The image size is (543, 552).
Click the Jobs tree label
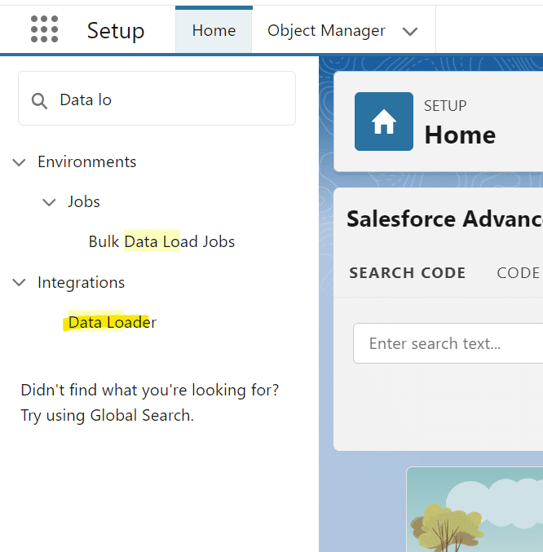[x=84, y=202]
